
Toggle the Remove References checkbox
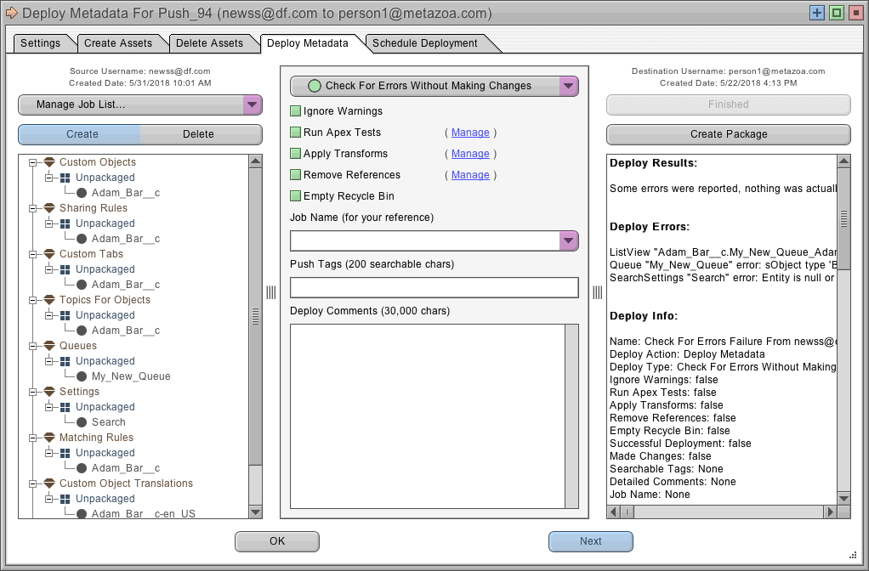point(295,175)
